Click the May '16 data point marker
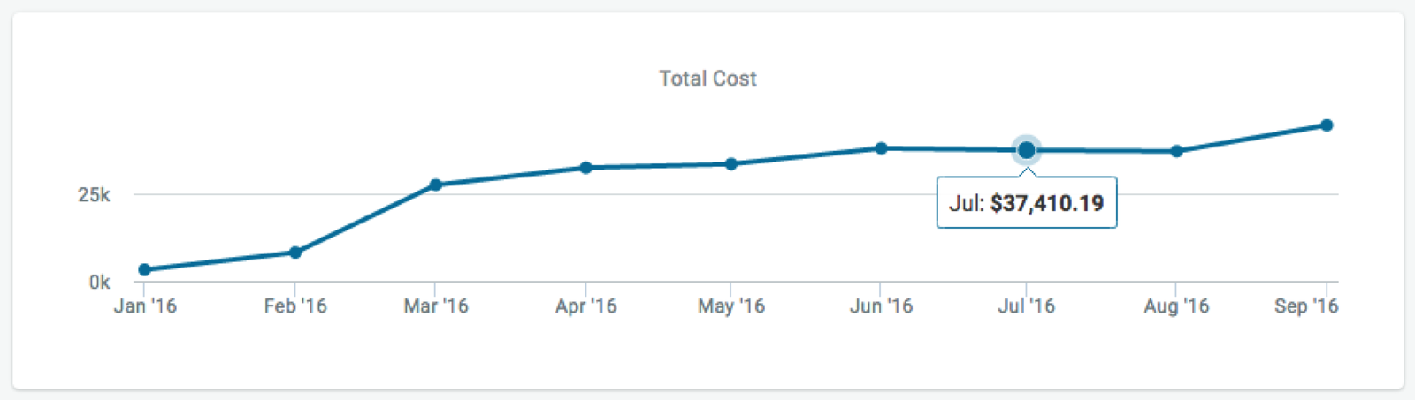This screenshot has width=1415, height=400. point(730,163)
